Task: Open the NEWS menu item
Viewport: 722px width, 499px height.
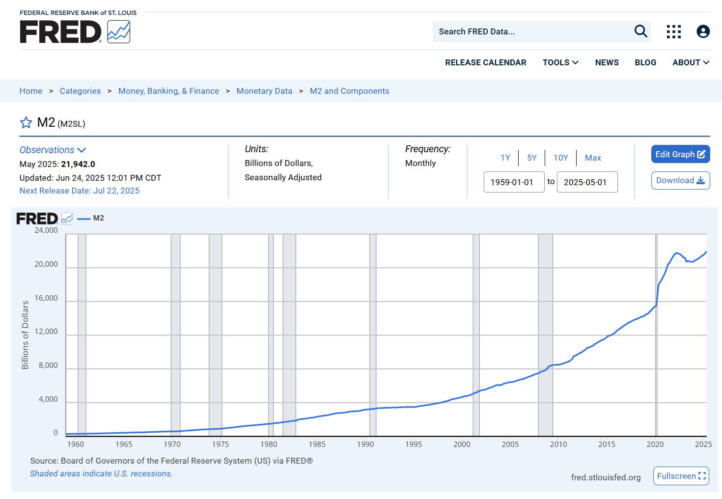Action: (x=607, y=62)
